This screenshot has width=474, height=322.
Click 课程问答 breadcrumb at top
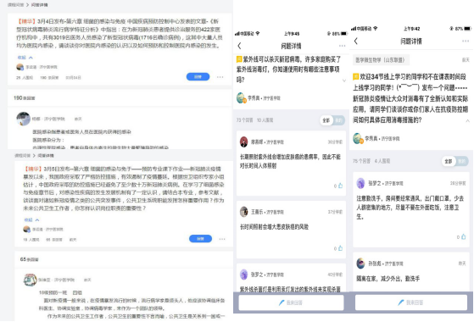16,5
